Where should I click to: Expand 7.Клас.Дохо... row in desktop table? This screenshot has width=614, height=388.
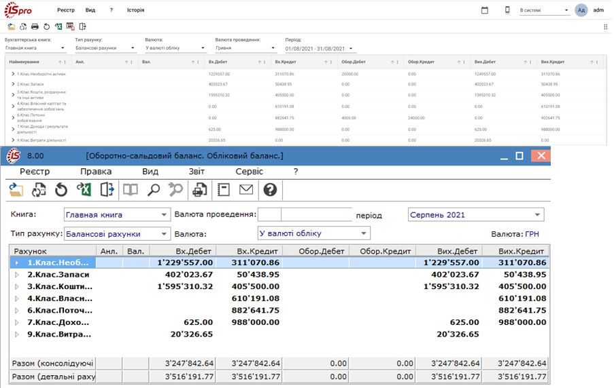pyautogui.click(x=17, y=322)
